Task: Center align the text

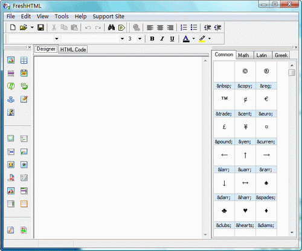Action: (160, 28)
